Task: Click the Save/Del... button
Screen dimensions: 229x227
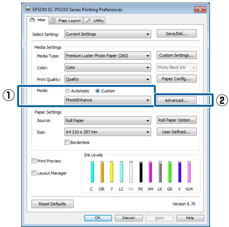Action: pyautogui.click(x=177, y=33)
